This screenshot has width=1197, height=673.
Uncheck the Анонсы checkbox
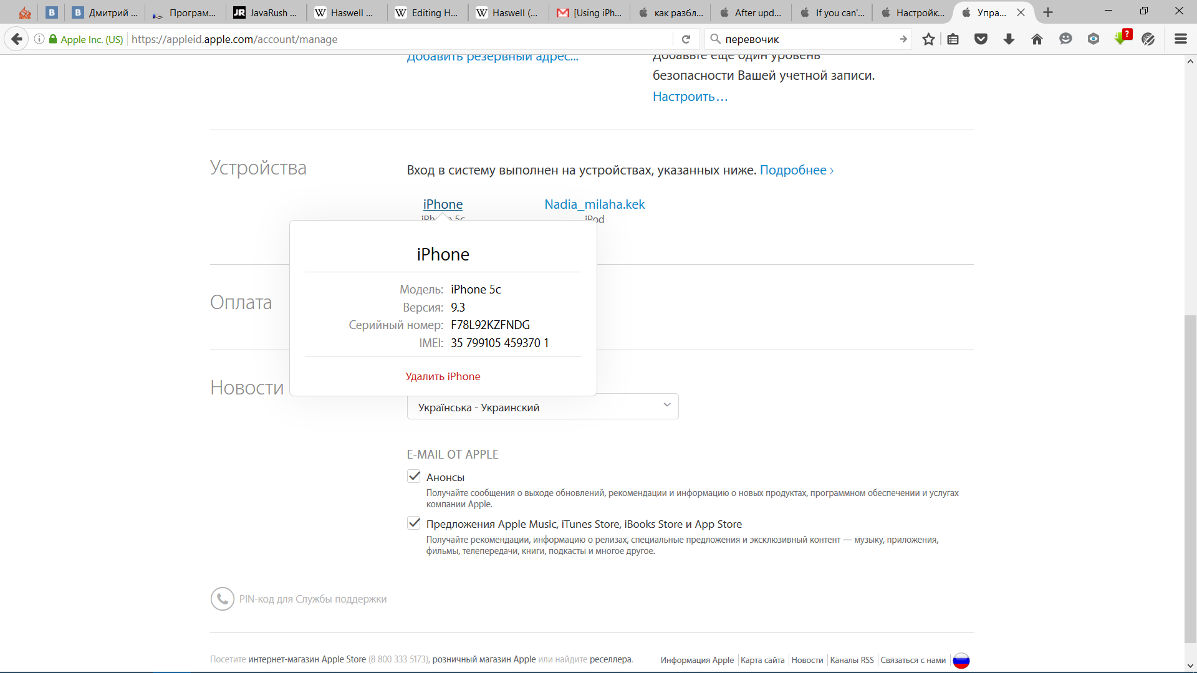tap(414, 477)
